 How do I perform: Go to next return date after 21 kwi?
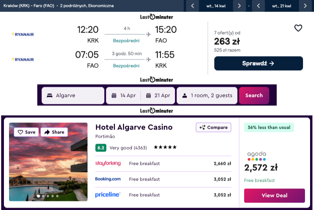(305, 6)
